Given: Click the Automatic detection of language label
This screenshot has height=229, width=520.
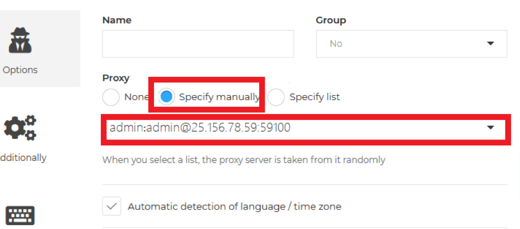Looking at the screenshot, I should click(234, 206).
